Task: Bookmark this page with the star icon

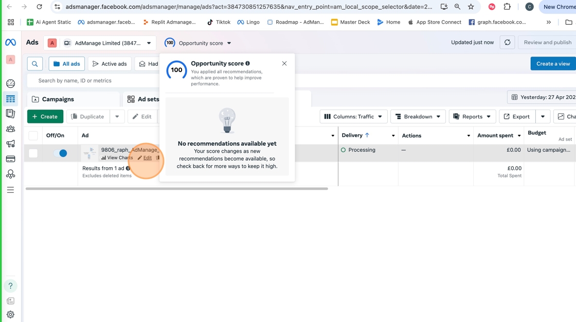Action: point(471,7)
